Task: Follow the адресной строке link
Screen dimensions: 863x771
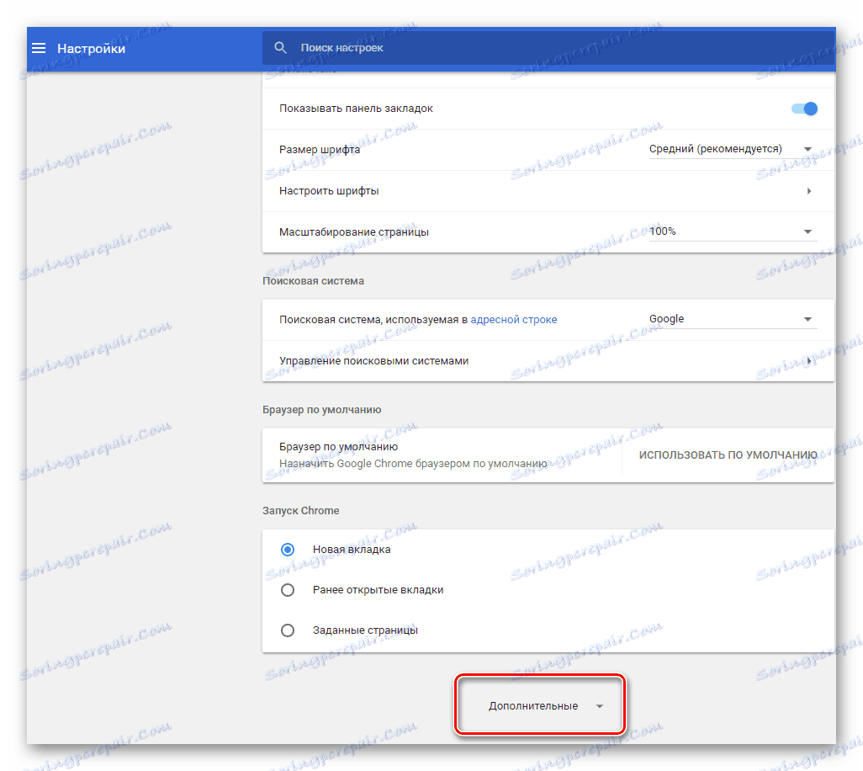Action: tap(513, 319)
